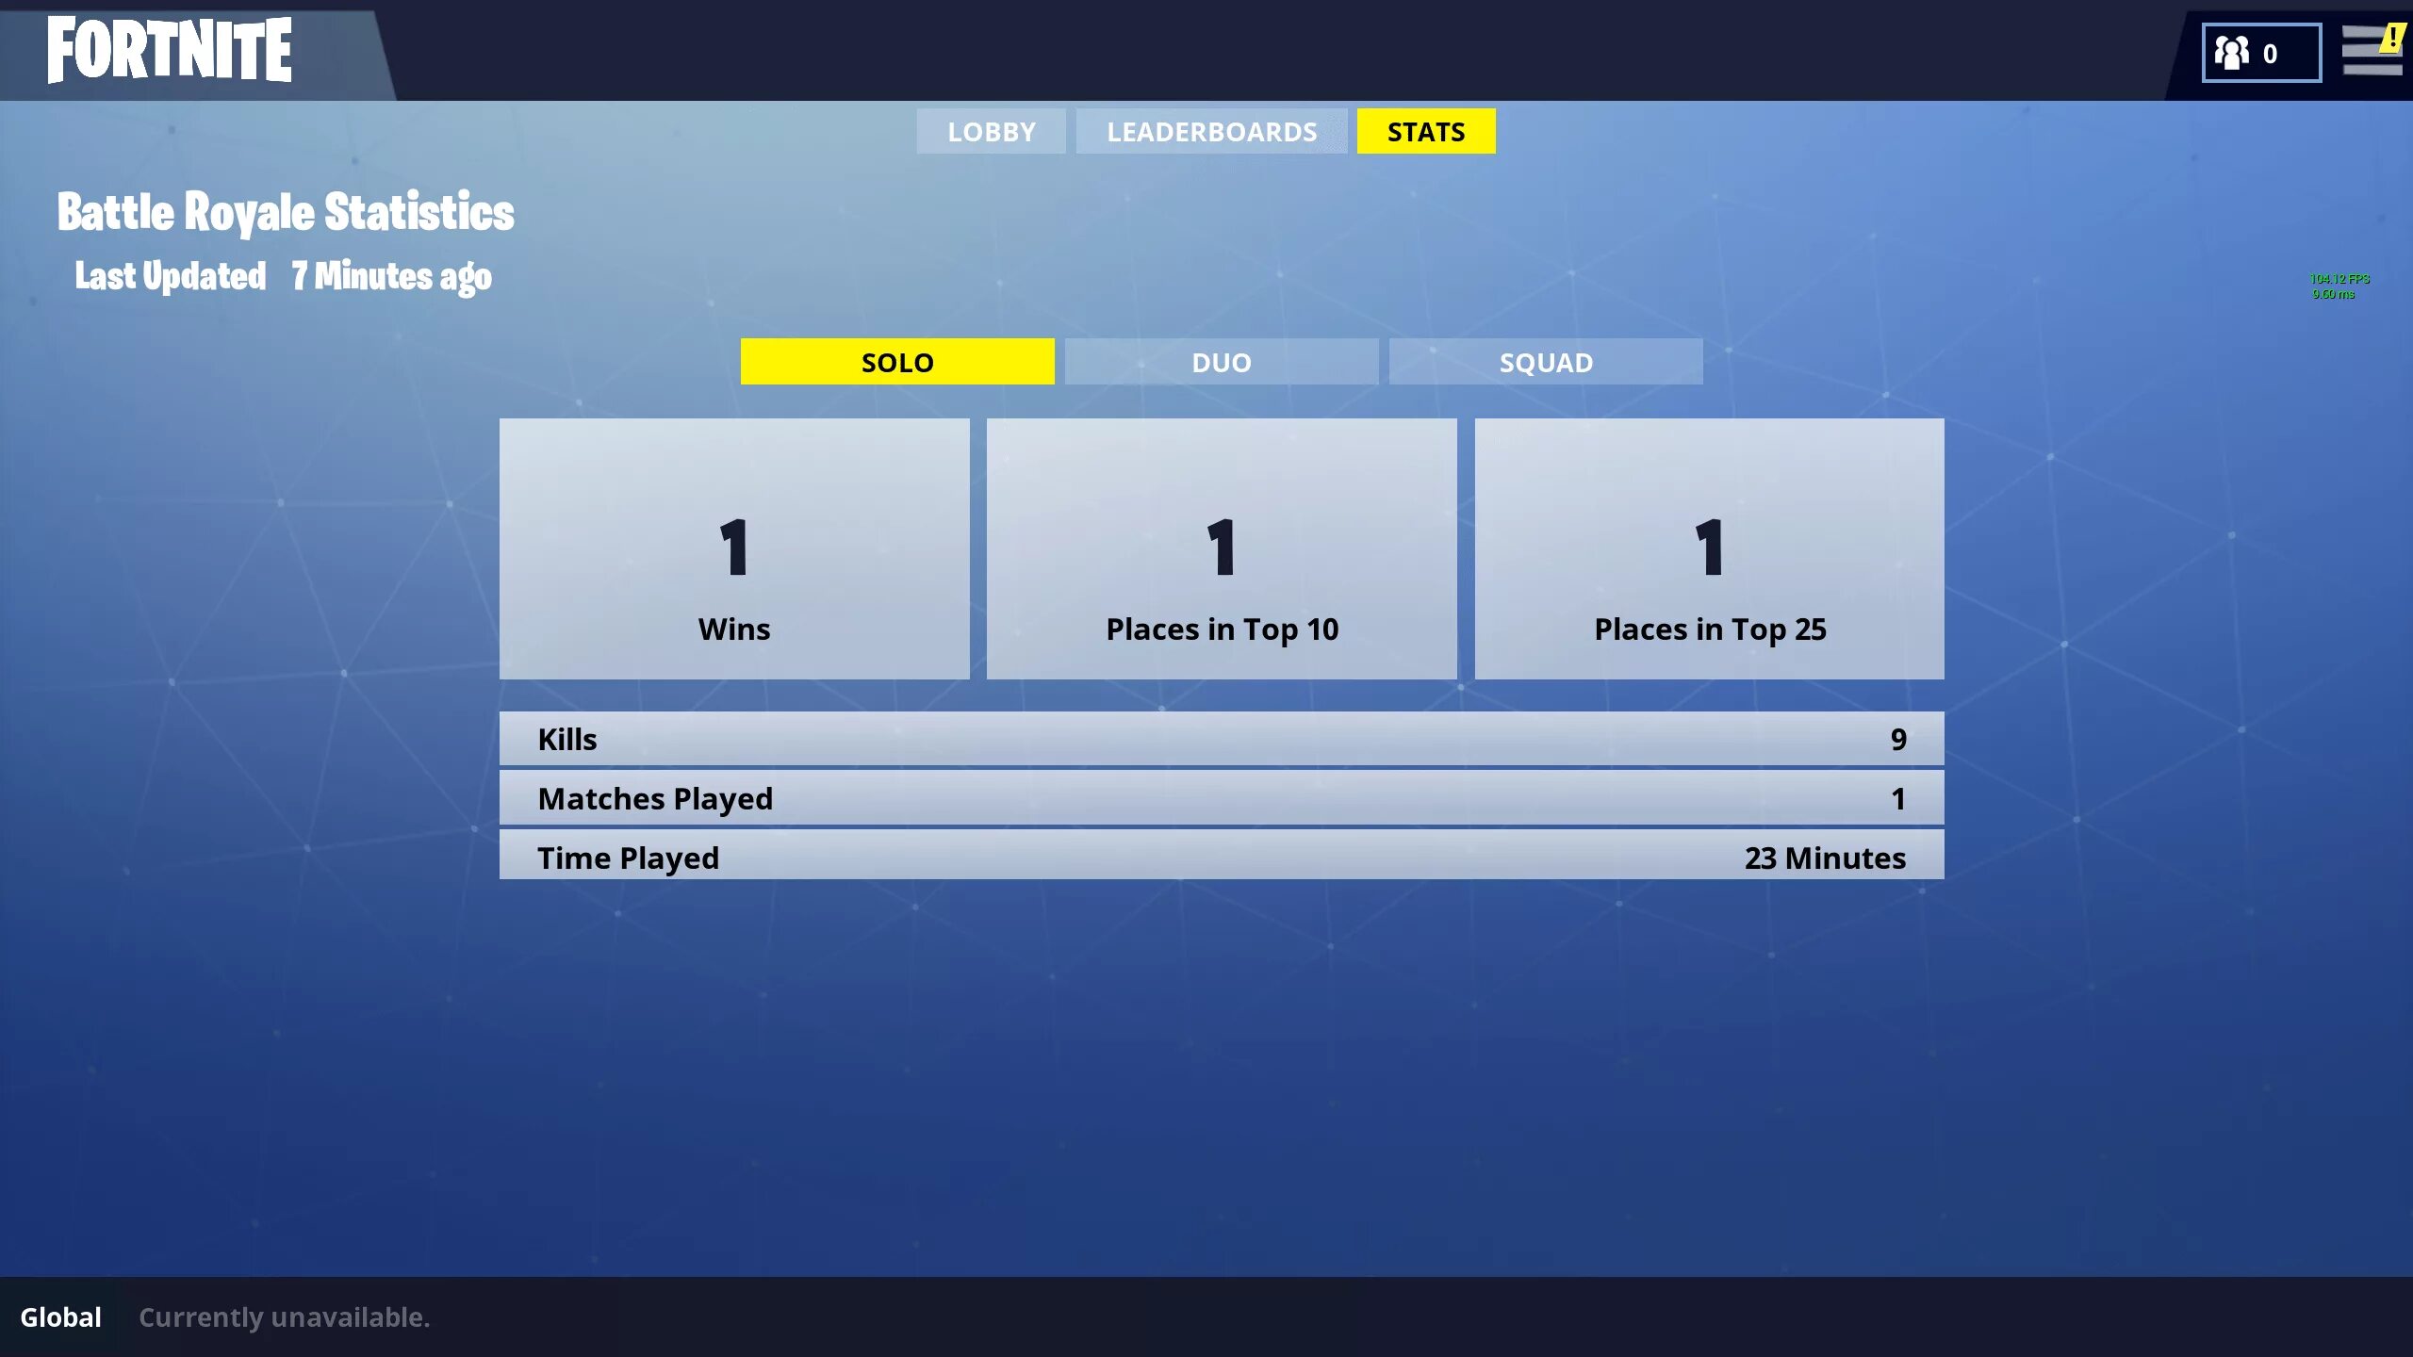Click the LEADERBOARDS navigation icon
Screen dimensions: 2413x1357
pos(1211,131)
